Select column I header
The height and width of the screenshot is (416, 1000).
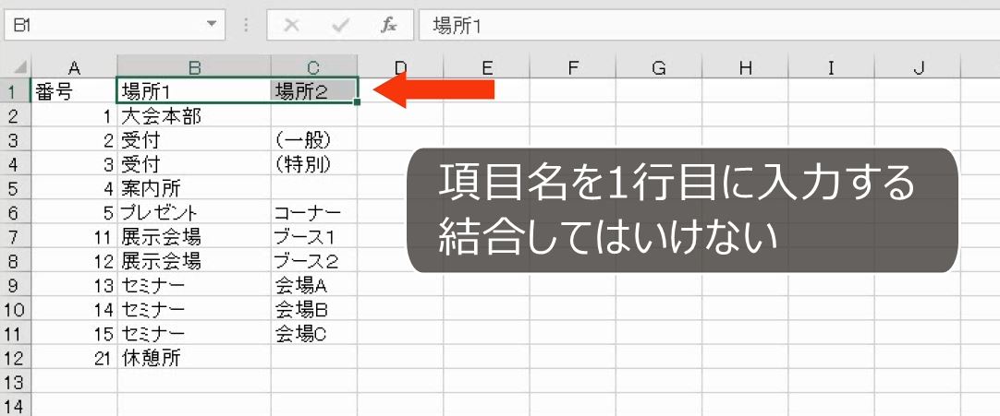[831, 66]
